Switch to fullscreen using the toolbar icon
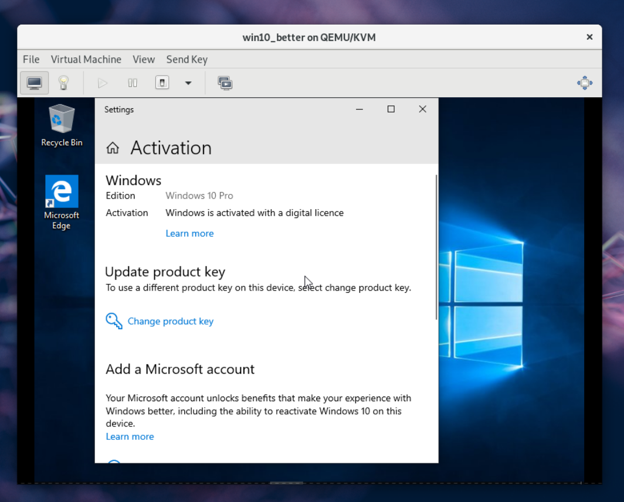The width and height of the screenshot is (624, 502). (x=584, y=83)
